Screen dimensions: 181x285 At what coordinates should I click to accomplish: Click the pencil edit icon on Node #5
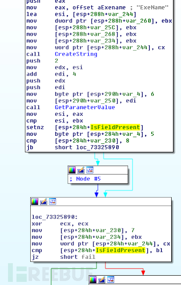click(x=81, y=170)
